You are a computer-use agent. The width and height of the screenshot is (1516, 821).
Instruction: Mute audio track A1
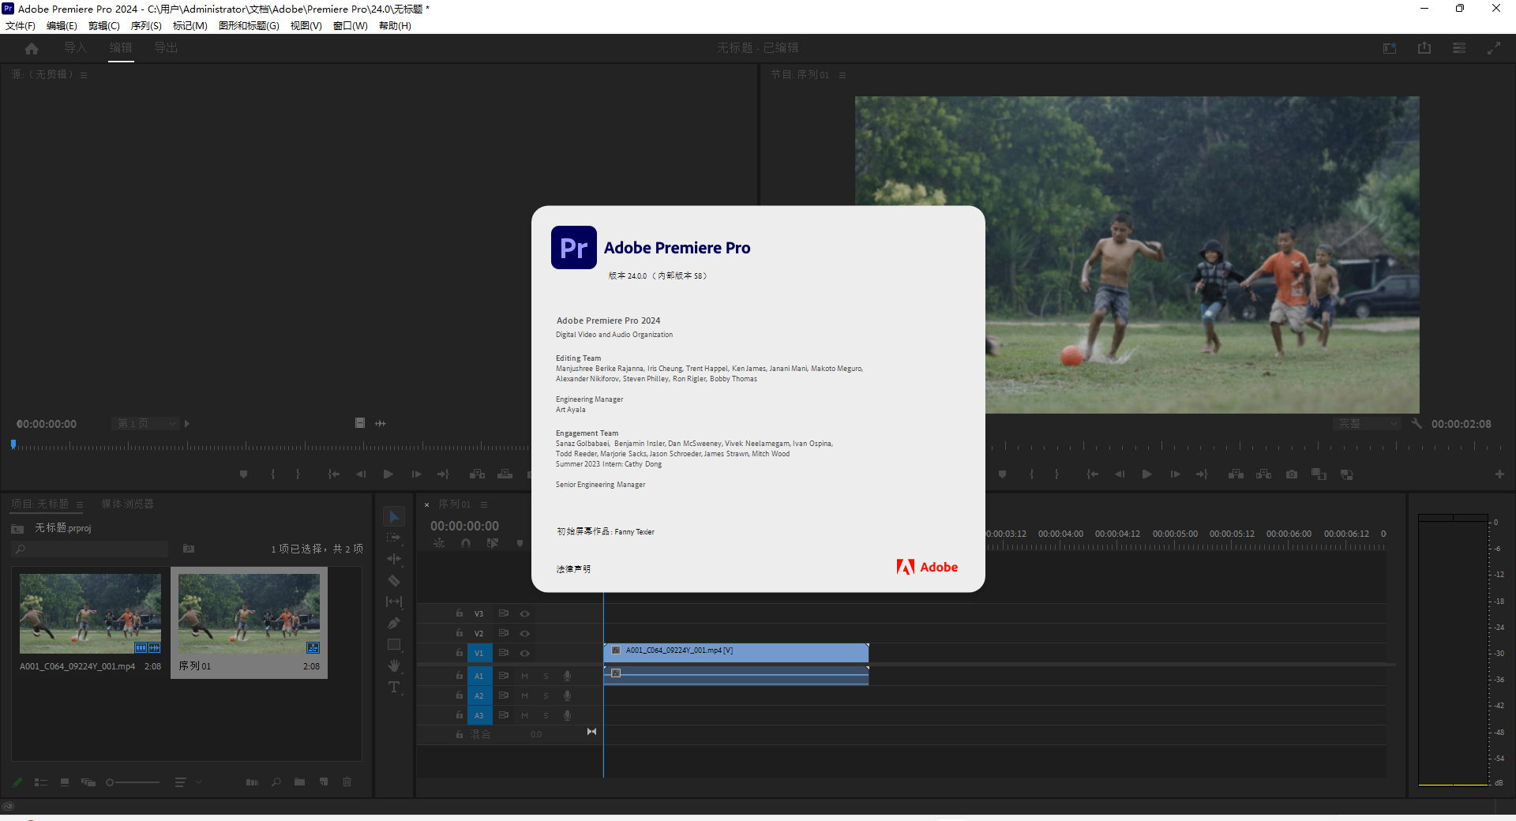(524, 676)
